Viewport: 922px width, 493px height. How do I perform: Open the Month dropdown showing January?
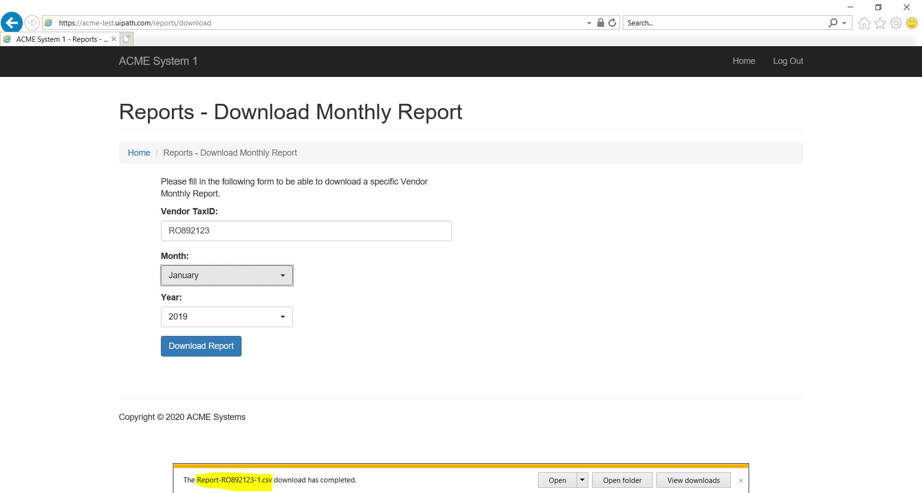(x=227, y=275)
